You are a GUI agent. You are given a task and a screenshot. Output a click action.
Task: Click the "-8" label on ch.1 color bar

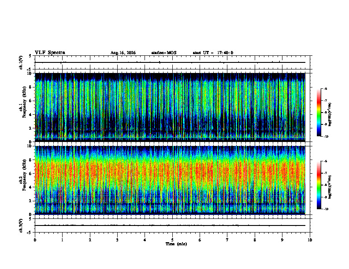pyautogui.click(x=325, y=113)
